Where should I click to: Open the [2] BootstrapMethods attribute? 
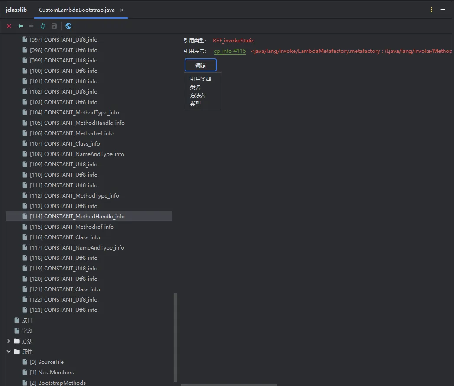(58, 383)
